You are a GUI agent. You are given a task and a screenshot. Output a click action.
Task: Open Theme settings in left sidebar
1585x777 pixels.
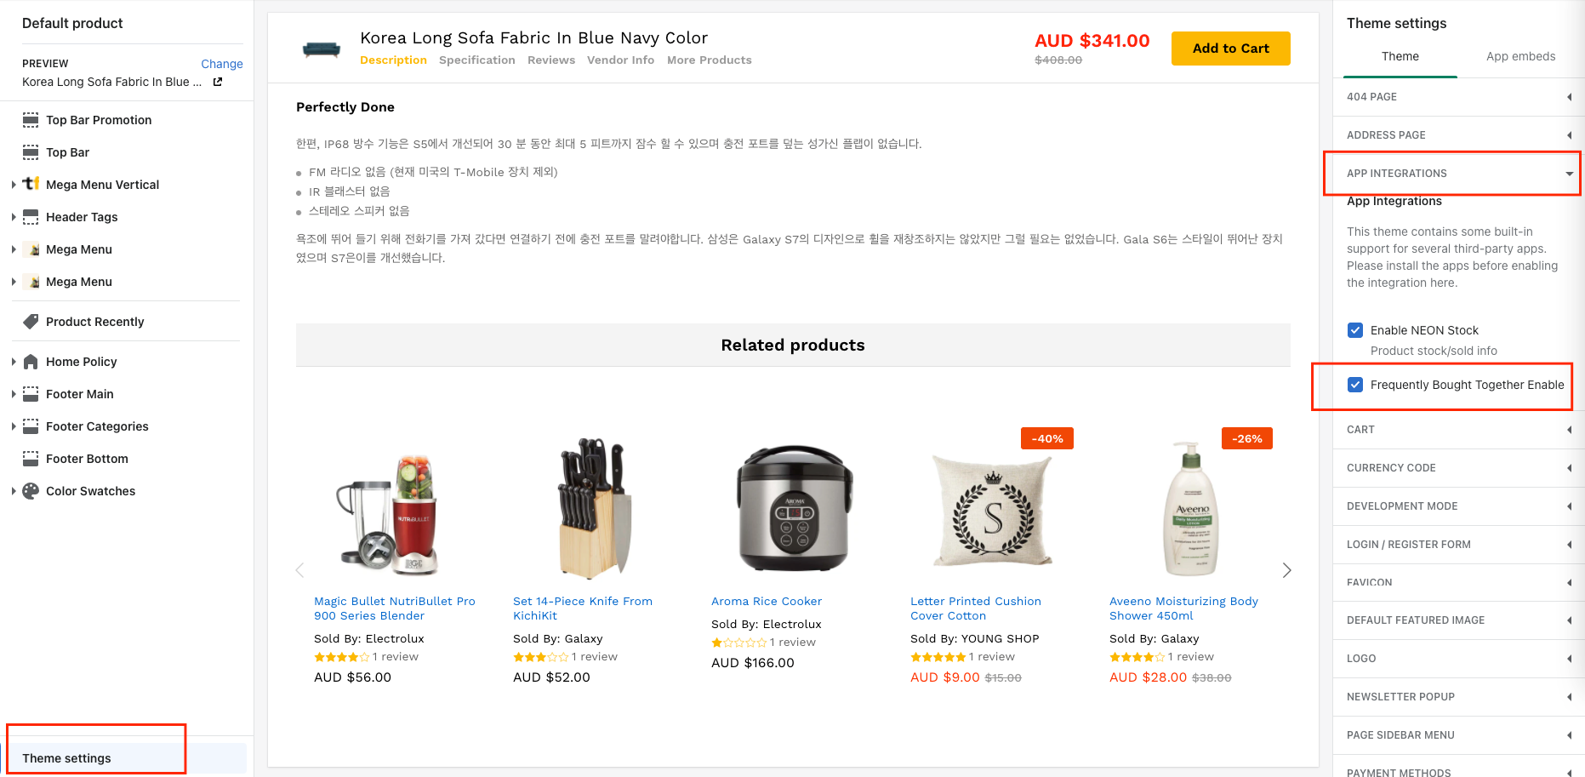66,758
